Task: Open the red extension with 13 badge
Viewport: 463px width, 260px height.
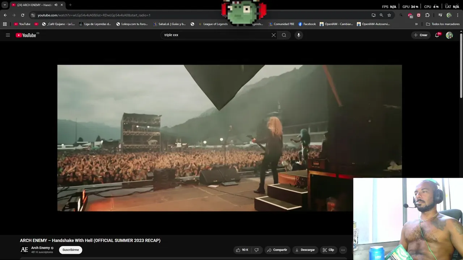Action: (x=410, y=15)
